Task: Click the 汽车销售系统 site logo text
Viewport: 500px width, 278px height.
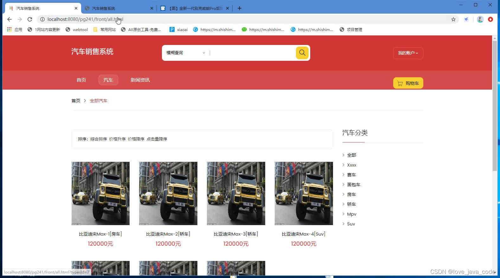Action: point(92,52)
